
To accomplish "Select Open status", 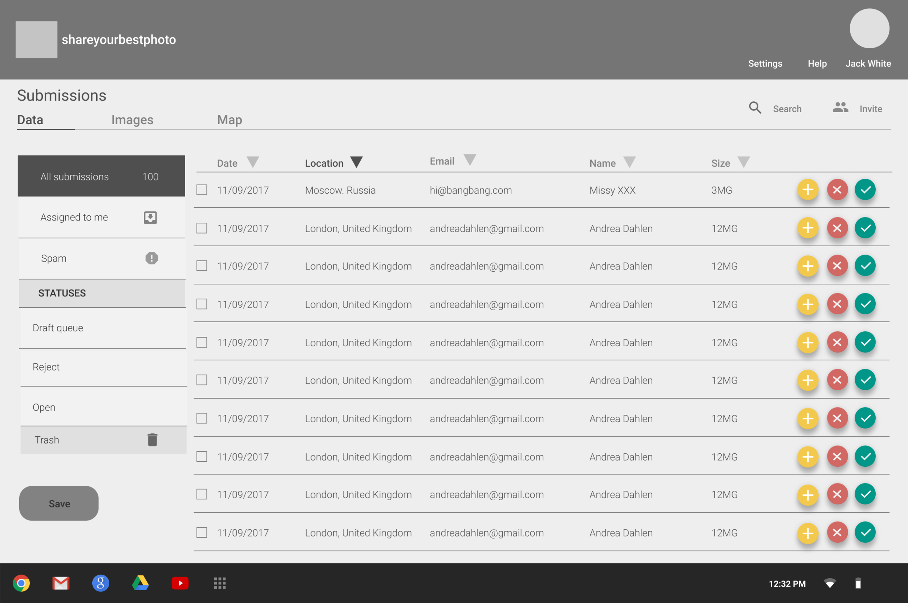I will [x=104, y=407].
